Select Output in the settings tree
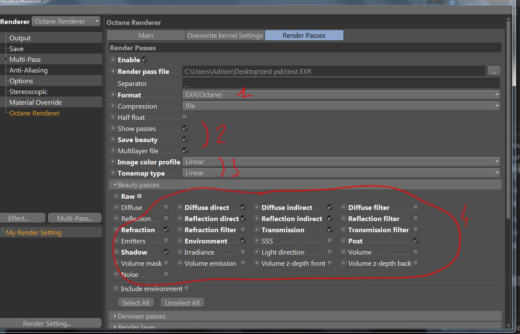Screen dimensions: 520x334 pyautogui.click(x=20, y=38)
